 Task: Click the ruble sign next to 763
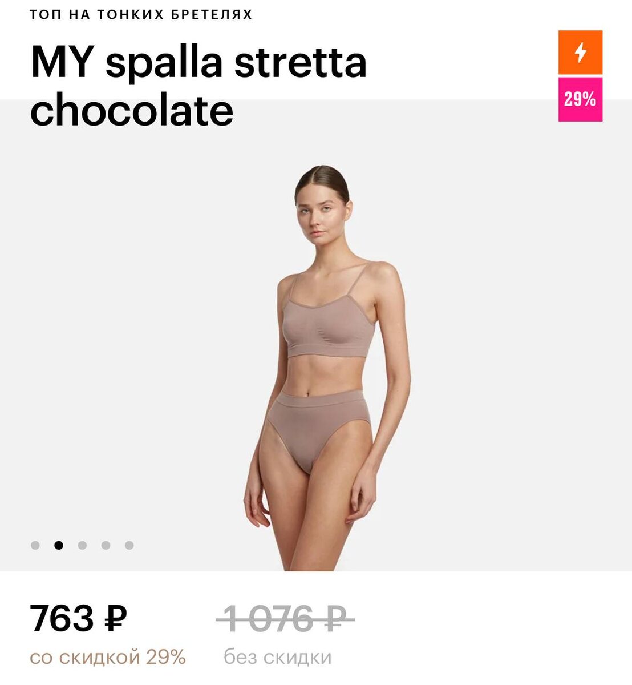point(116,619)
